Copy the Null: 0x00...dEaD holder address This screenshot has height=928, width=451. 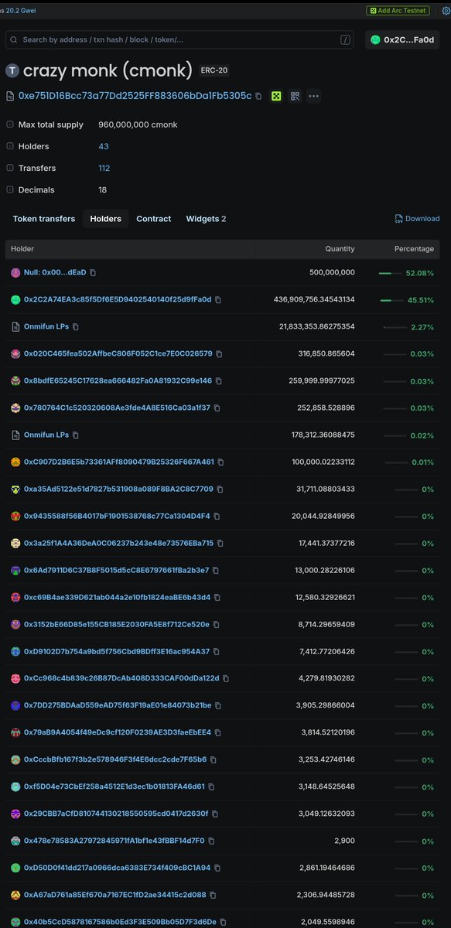click(93, 273)
